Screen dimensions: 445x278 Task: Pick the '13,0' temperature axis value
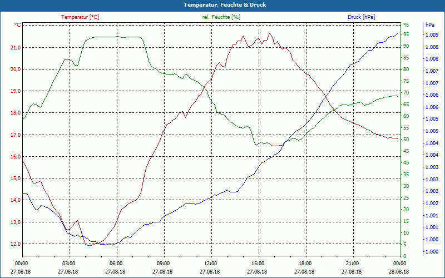click(x=16, y=222)
